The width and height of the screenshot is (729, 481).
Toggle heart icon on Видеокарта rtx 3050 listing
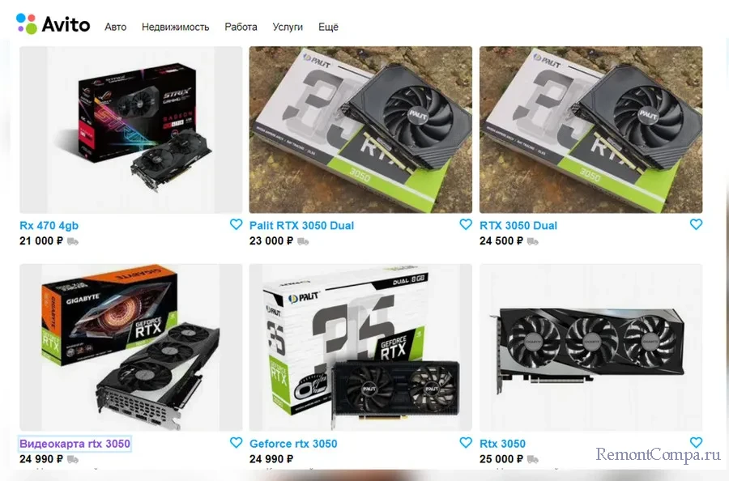point(237,442)
